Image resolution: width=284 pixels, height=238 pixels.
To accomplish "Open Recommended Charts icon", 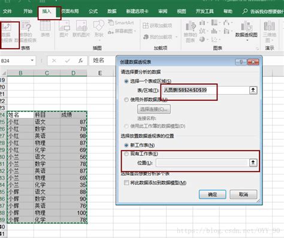I will (x=191, y=26).
